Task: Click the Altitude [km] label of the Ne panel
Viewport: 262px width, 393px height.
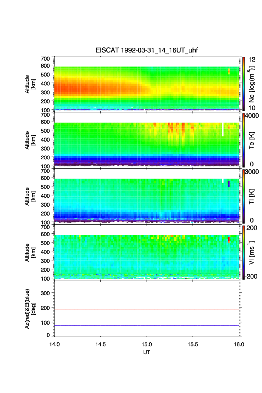Action: (30, 84)
